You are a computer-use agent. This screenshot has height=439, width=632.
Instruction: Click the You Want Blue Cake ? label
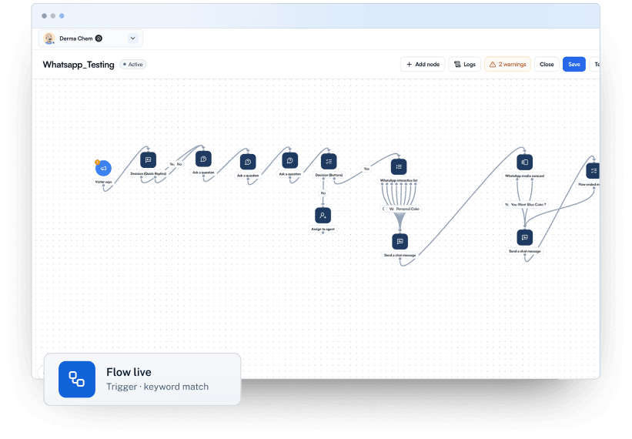528,204
